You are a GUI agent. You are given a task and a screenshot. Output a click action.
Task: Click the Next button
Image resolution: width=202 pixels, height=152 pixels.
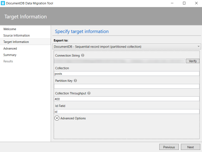(190, 147)
